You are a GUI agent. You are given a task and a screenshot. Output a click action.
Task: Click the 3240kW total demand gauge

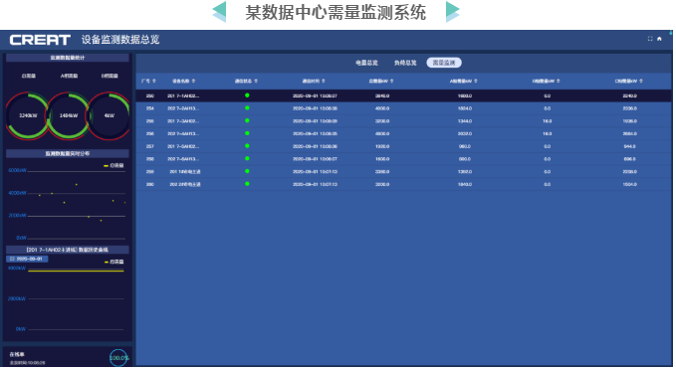point(28,115)
